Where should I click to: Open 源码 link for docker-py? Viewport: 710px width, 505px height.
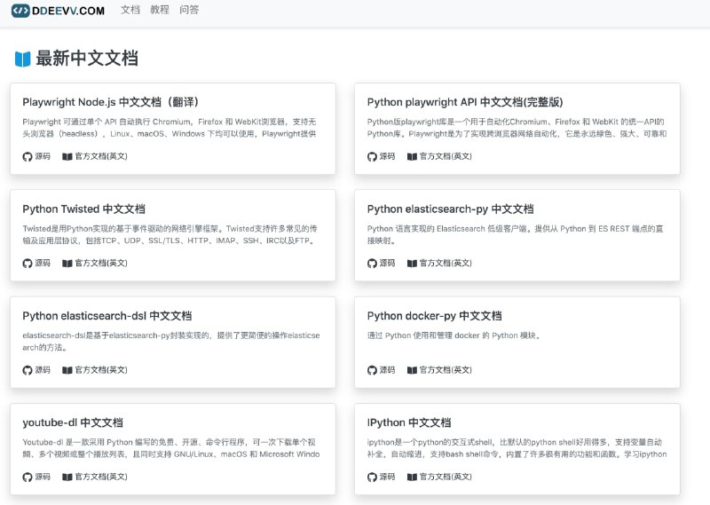point(387,370)
